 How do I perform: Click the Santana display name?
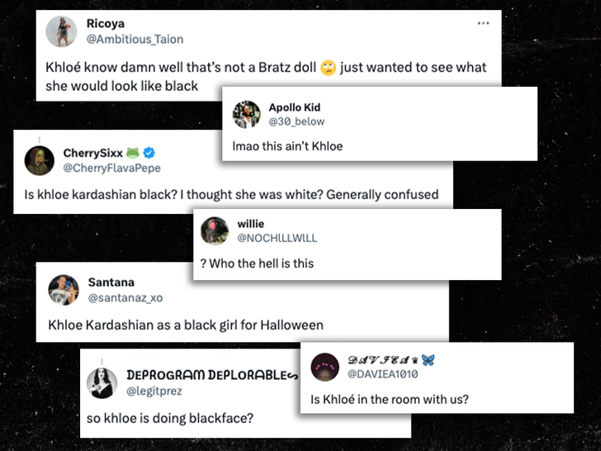point(111,282)
